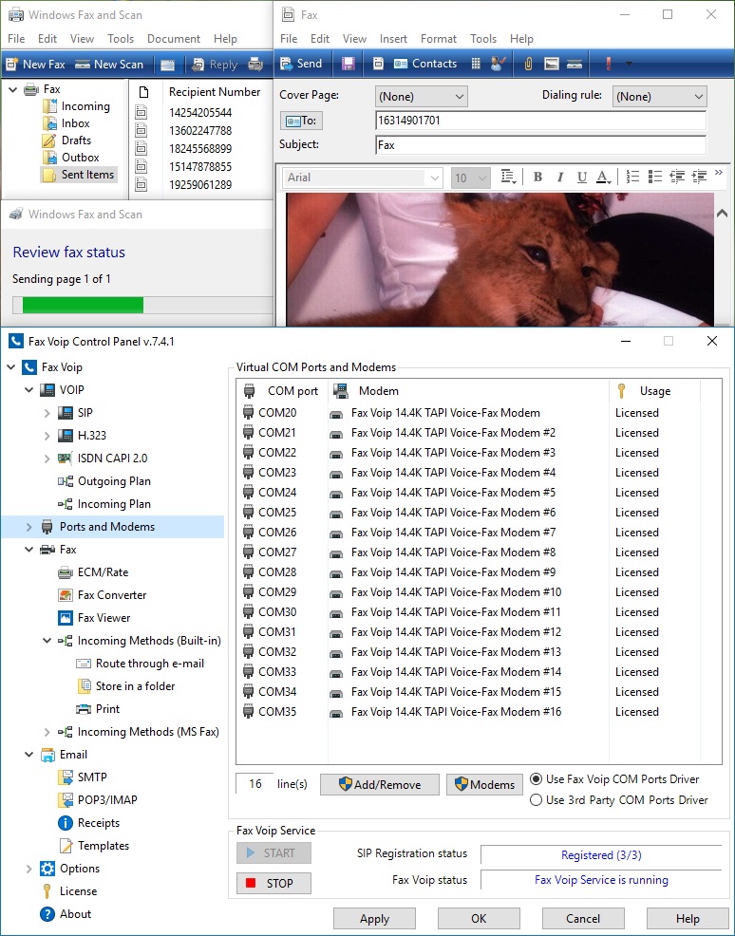Click the numbered list icon
Screen dimensions: 735x936
click(x=632, y=177)
